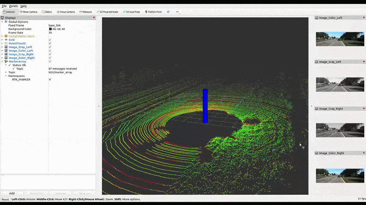366x205 pixels.
Task: Toggle the Image_Color_Left checkbox
Action: (50, 50)
